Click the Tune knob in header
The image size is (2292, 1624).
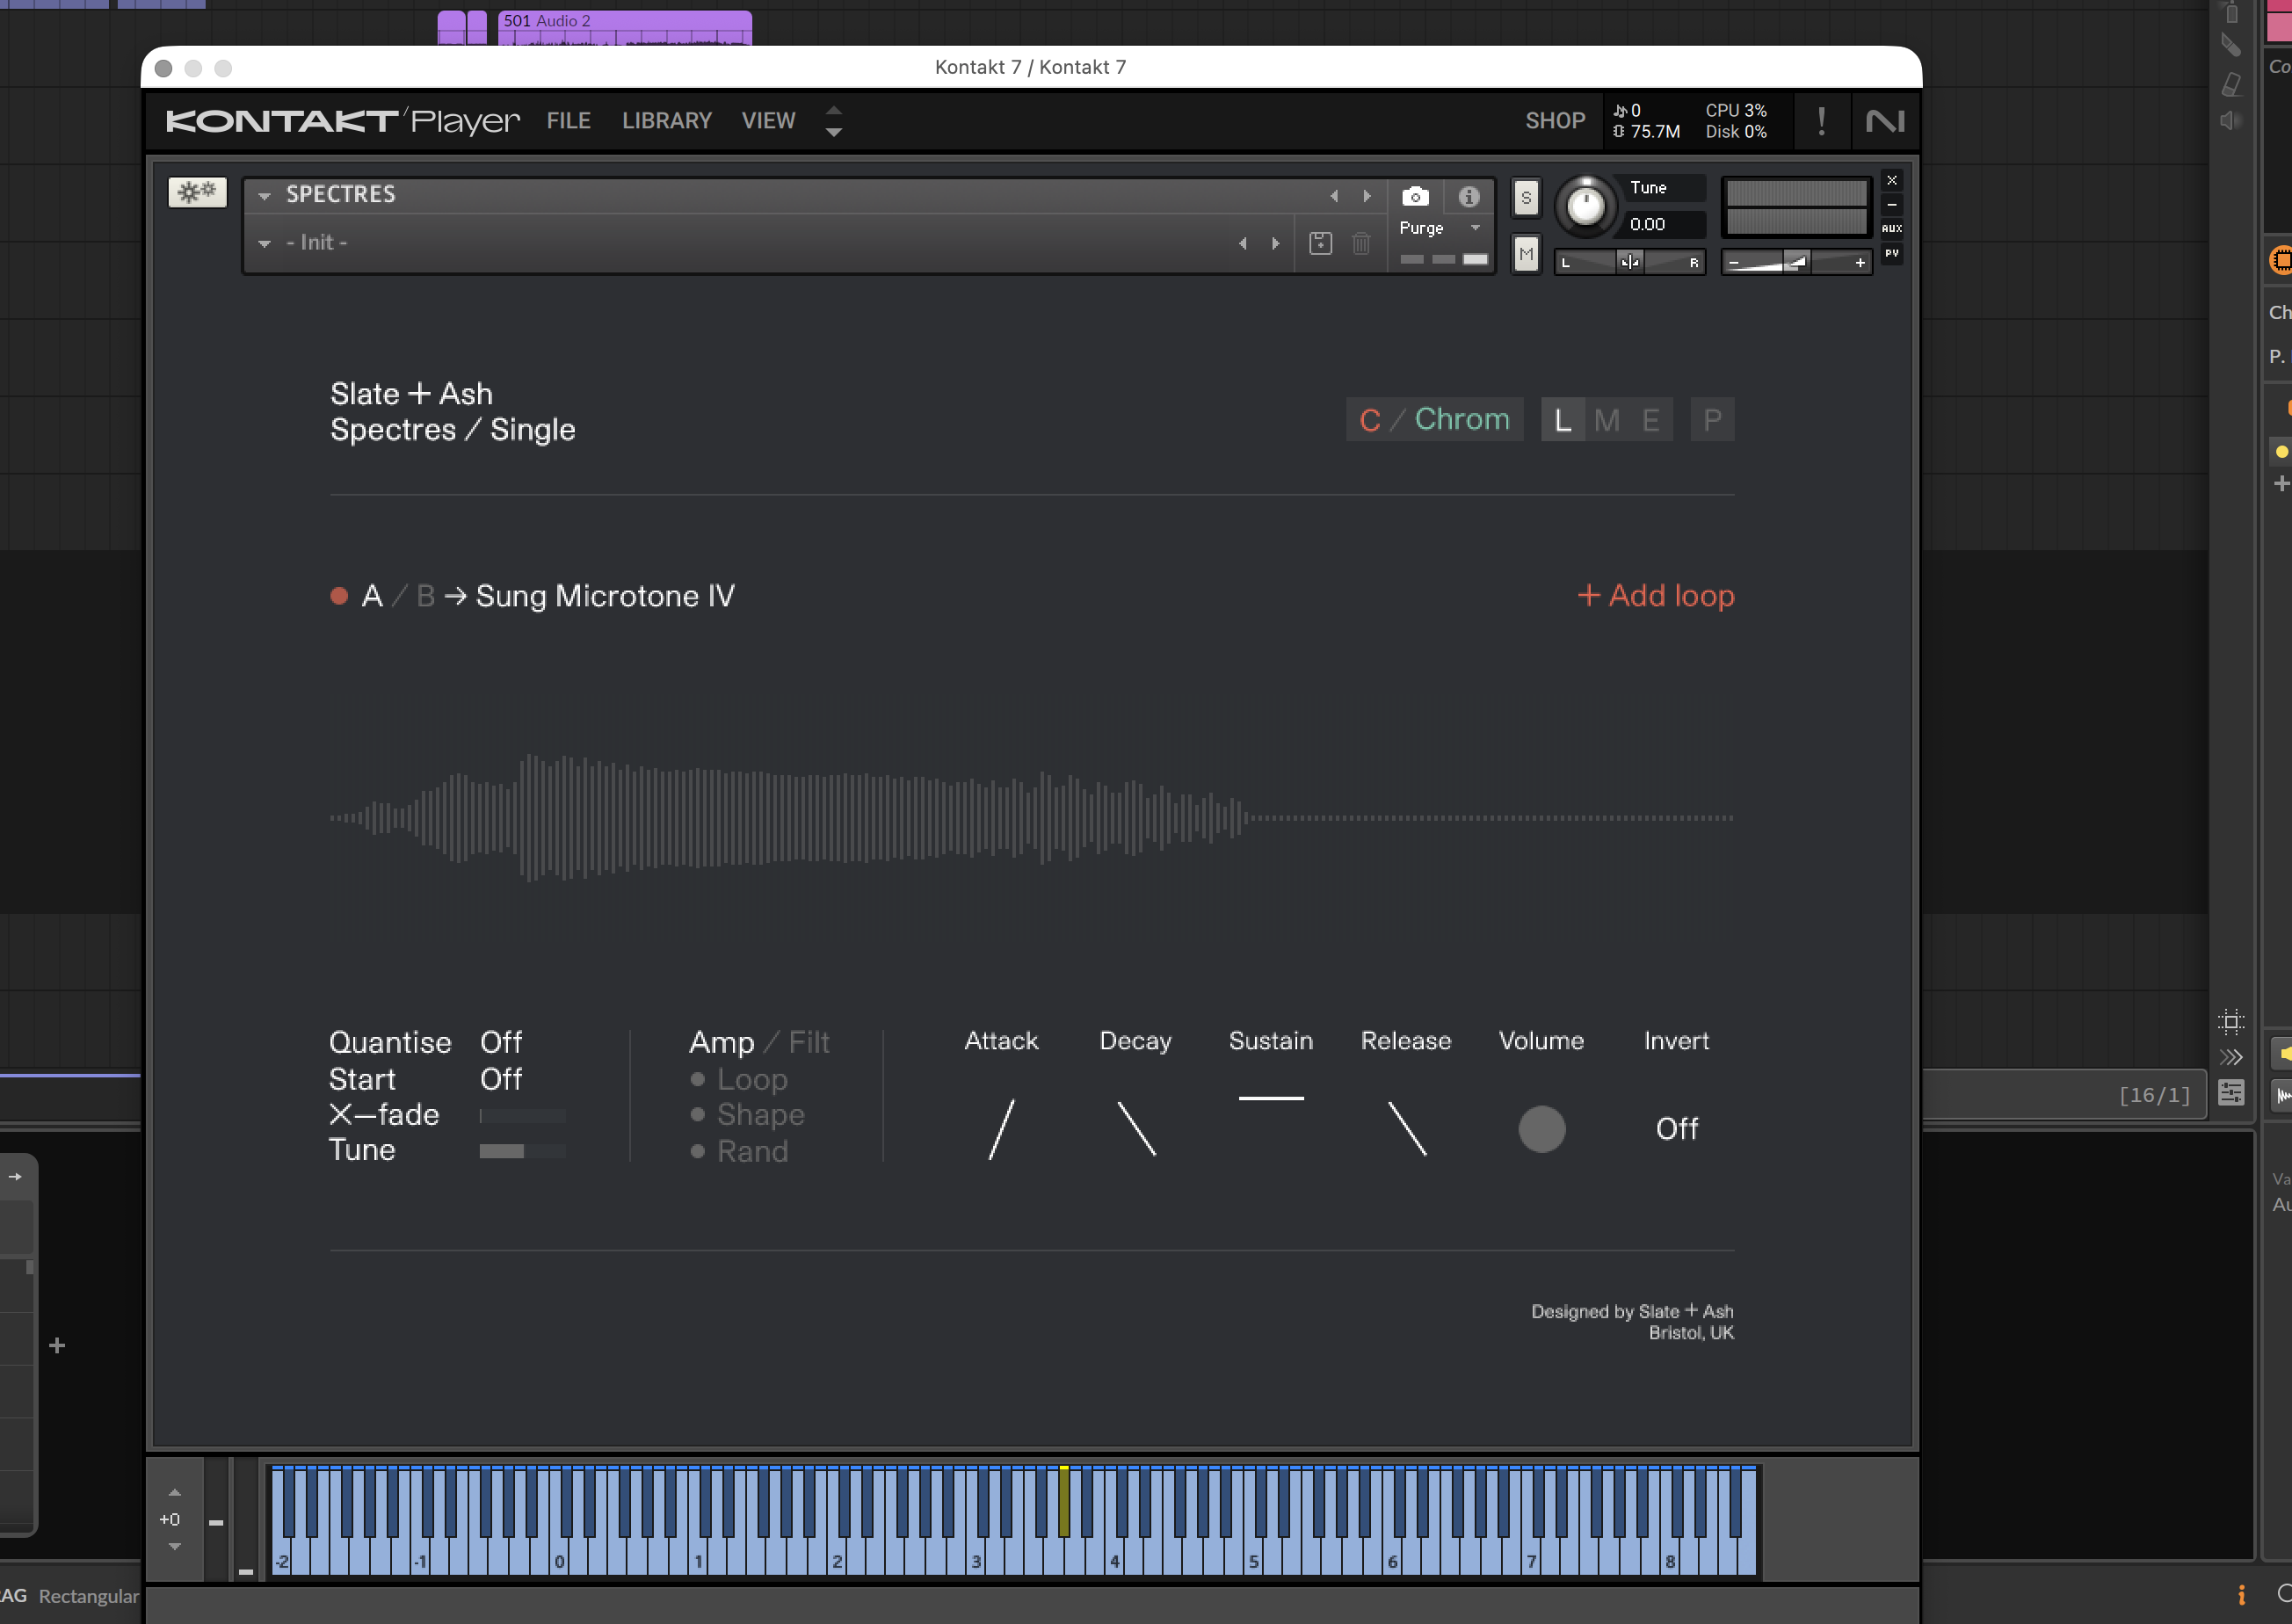[1585, 207]
